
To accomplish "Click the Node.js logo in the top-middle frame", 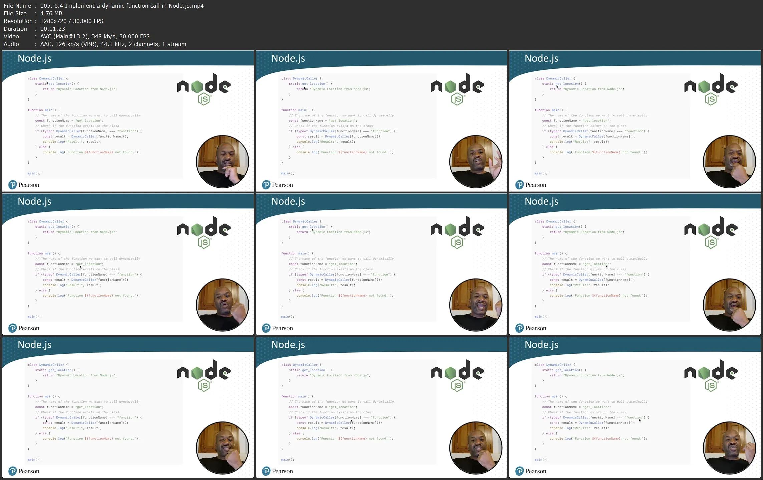I will tap(457, 89).
